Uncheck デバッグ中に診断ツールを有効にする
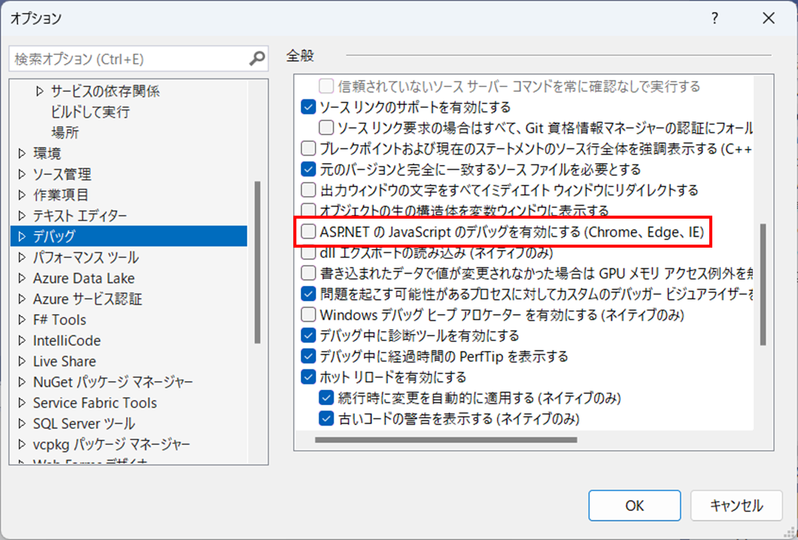Screen dimensions: 798x540 coord(308,335)
